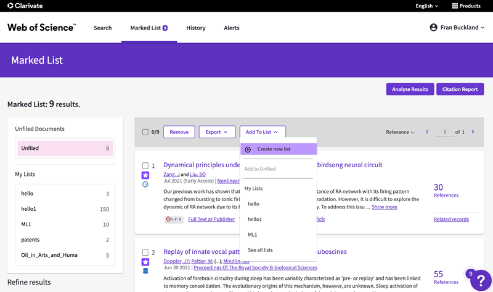Click the Analyze Results button
Viewport: 493px width, 292px height.
[410, 89]
